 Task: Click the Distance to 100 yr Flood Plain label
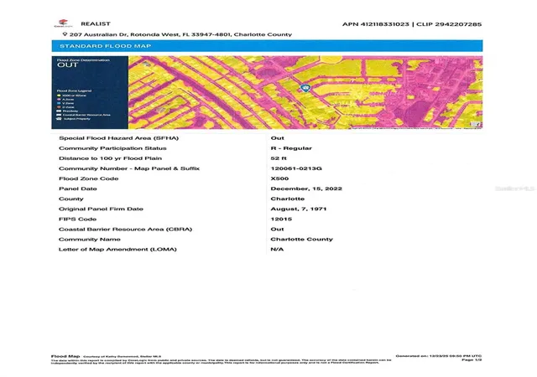pos(110,158)
